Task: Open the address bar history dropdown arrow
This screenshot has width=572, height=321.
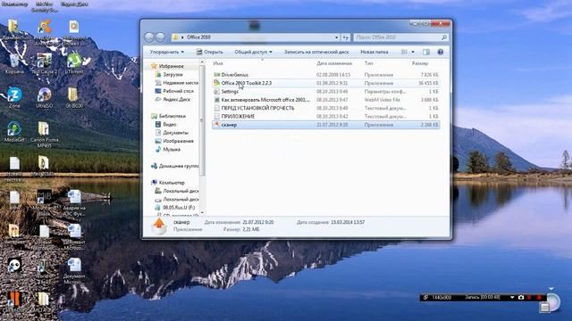Action: (336, 37)
